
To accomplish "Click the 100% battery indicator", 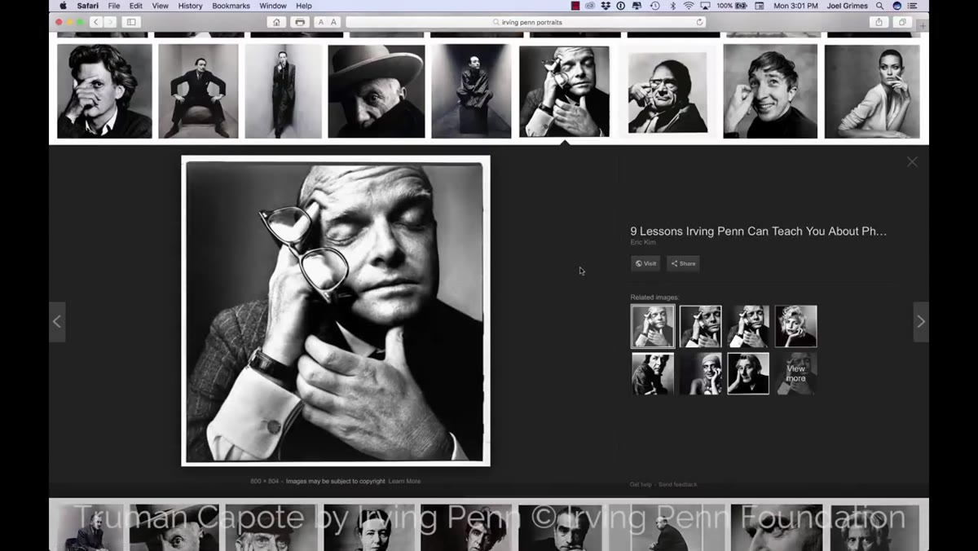I will [x=733, y=6].
